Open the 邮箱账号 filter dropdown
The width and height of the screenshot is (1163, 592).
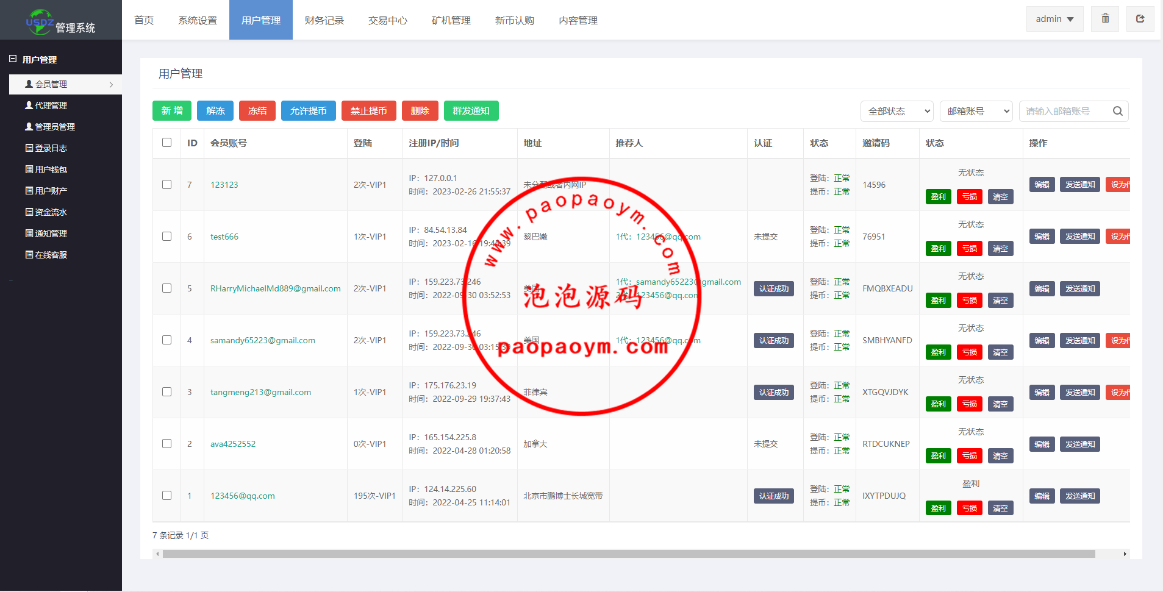[x=976, y=111]
